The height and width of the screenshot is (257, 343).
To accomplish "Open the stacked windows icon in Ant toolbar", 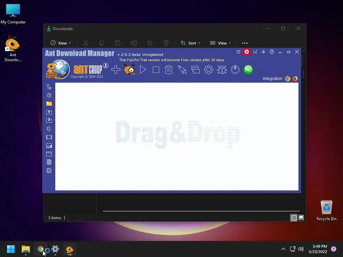I will click(x=195, y=70).
